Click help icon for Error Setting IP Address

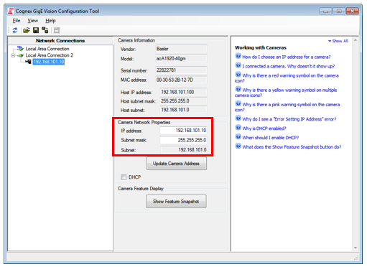point(238,118)
